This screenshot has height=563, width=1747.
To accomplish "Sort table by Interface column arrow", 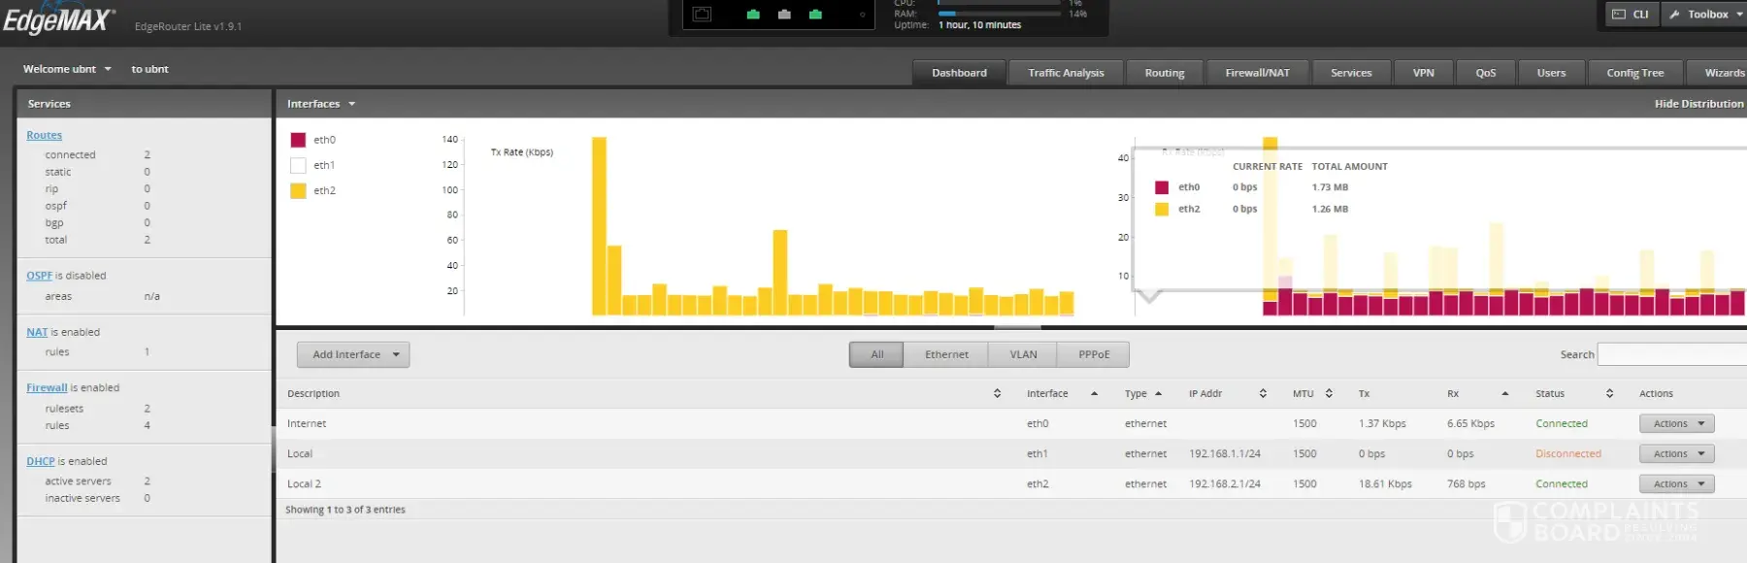I will pyautogui.click(x=1094, y=394).
